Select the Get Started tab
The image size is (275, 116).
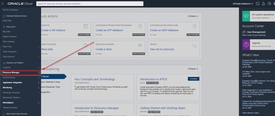[x=54, y=76]
